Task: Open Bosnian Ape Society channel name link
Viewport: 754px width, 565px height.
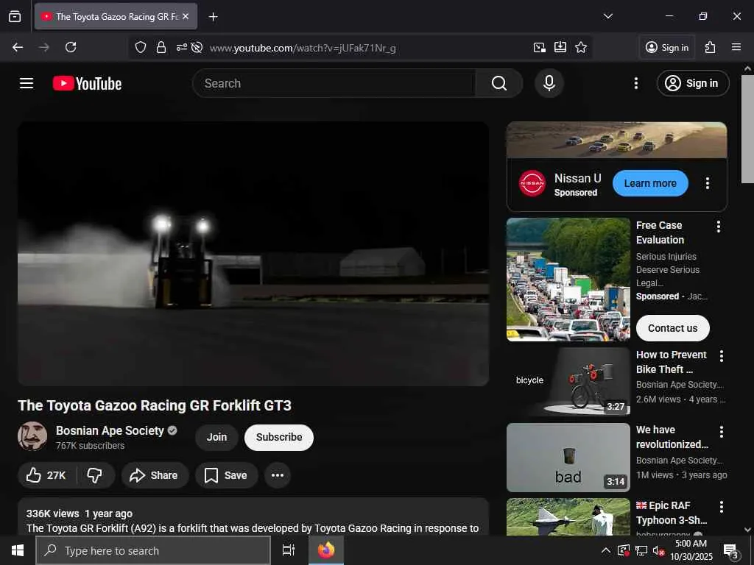Action: click(x=110, y=430)
